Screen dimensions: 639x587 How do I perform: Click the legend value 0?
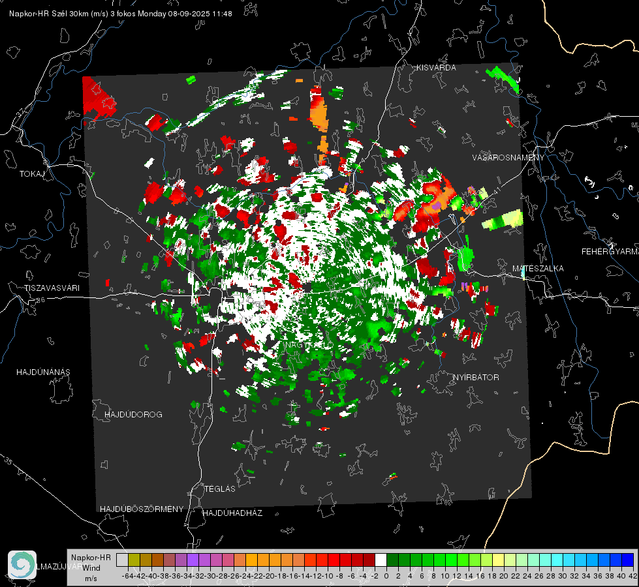point(386,576)
